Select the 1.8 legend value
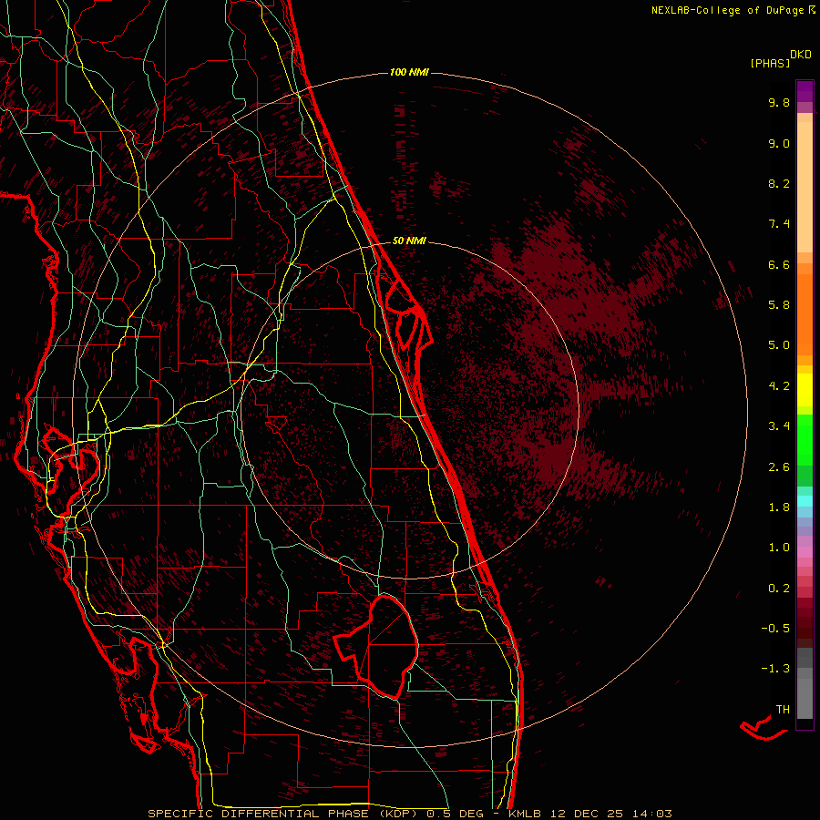 pos(779,507)
